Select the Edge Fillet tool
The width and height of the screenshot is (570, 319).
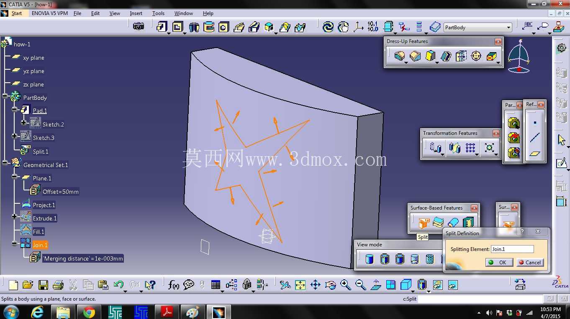(400, 56)
